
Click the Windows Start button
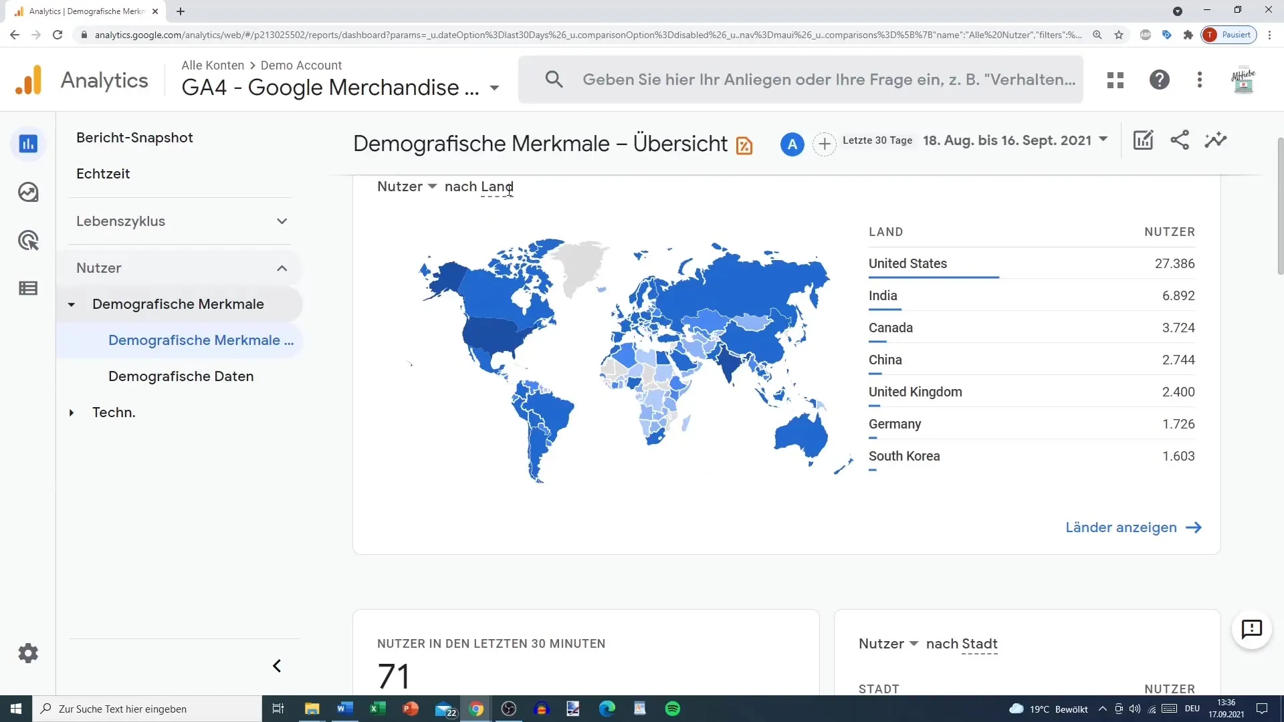16,709
